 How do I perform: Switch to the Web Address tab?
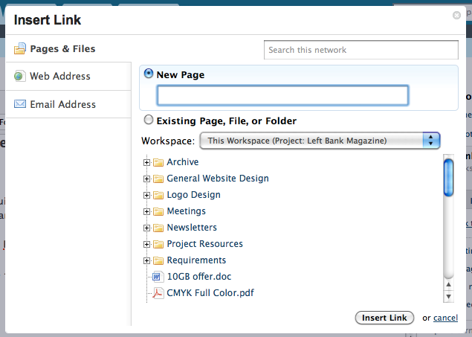[x=59, y=76]
